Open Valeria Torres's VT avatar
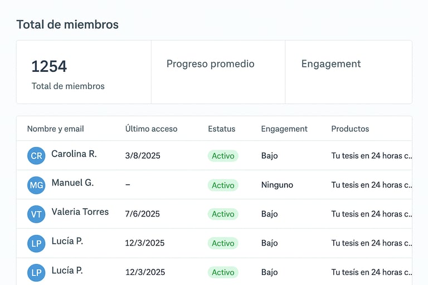The height and width of the screenshot is (285, 428). 36,214
